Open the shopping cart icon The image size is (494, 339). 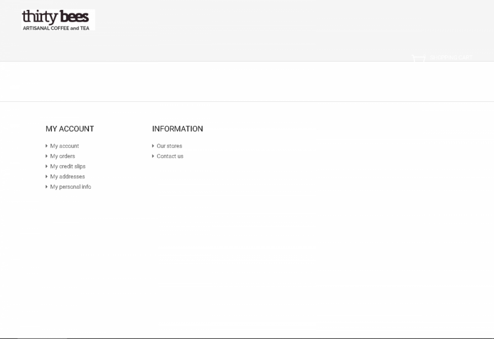pos(418,57)
